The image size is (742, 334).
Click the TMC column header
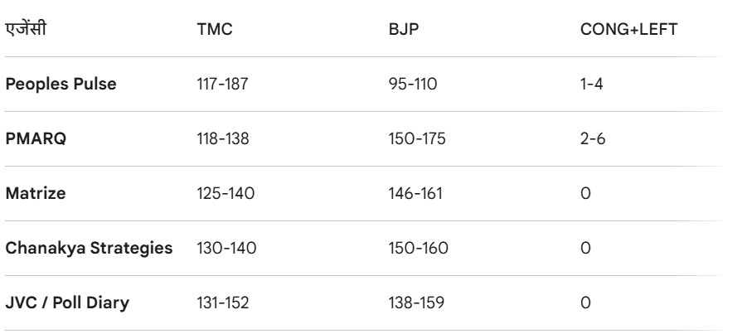(208, 29)
